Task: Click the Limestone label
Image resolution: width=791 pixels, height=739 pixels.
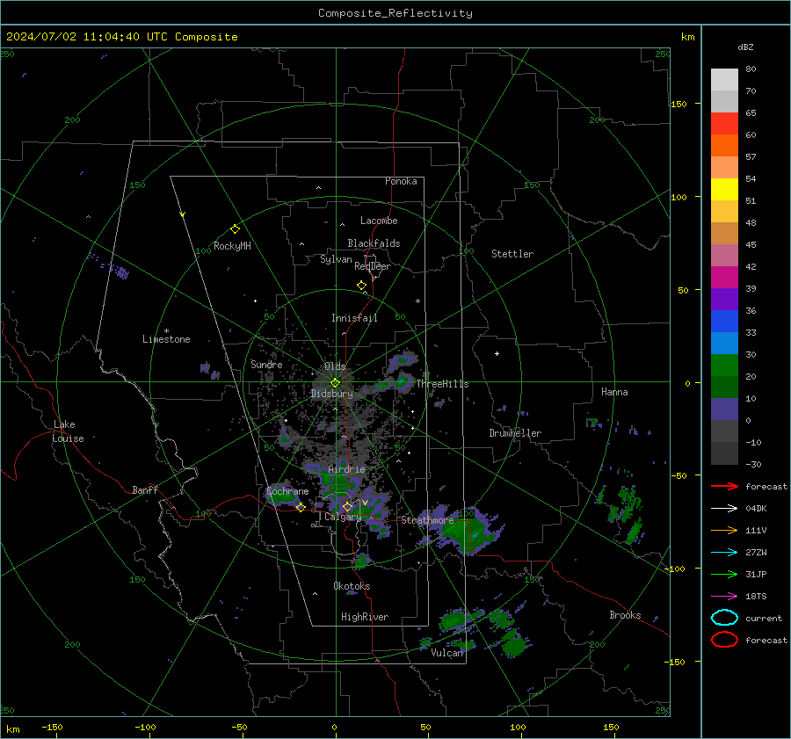Action: tap(166, 339)
